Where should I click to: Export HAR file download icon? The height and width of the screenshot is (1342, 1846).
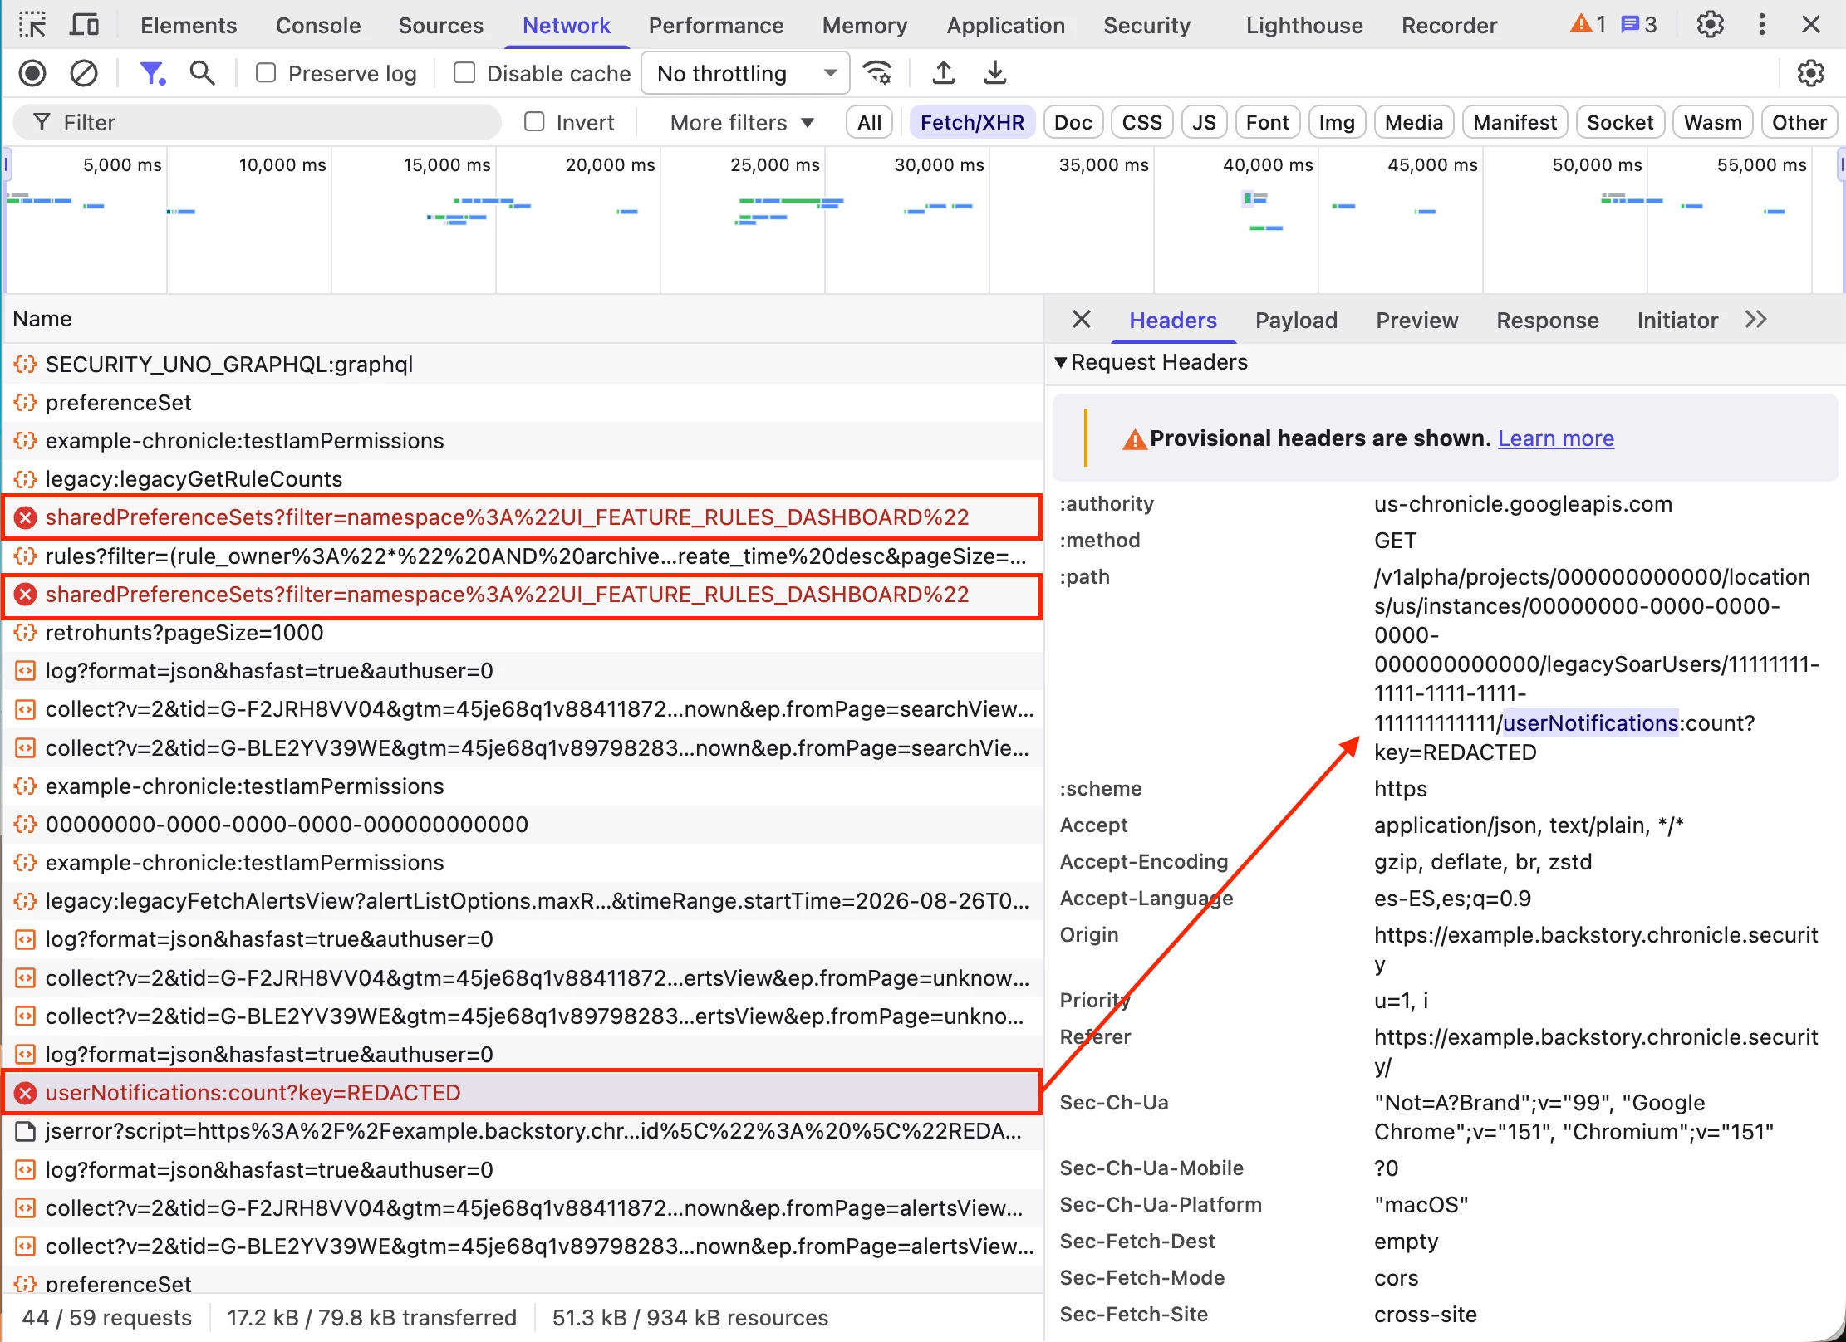(x=994, y=73)
